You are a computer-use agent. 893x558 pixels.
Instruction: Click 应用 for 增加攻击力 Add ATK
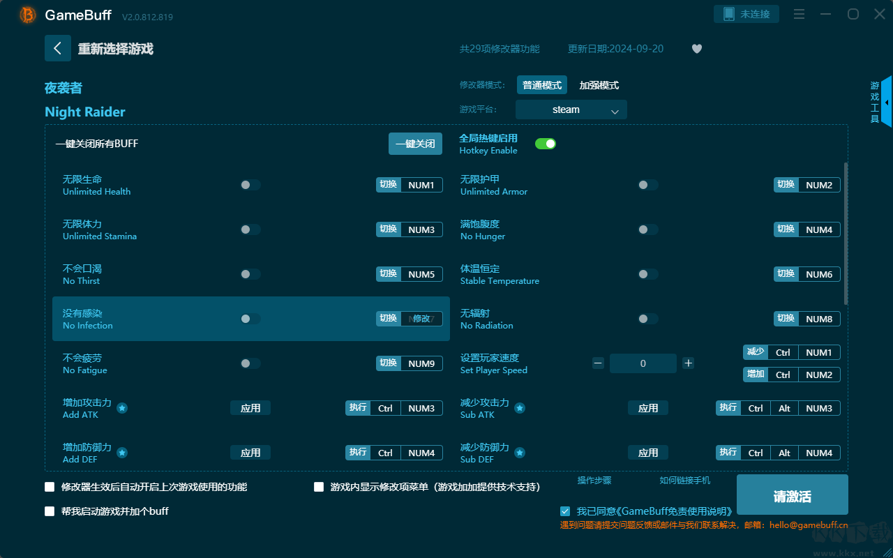(250, 408)
